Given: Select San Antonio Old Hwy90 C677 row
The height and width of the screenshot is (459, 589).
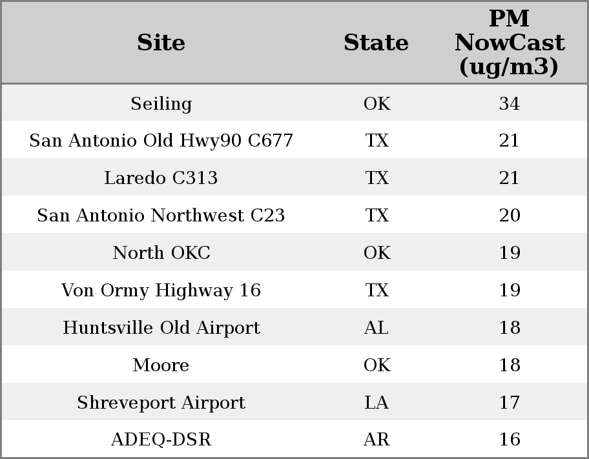Looking at the screenshot, I should pos(161,141).
